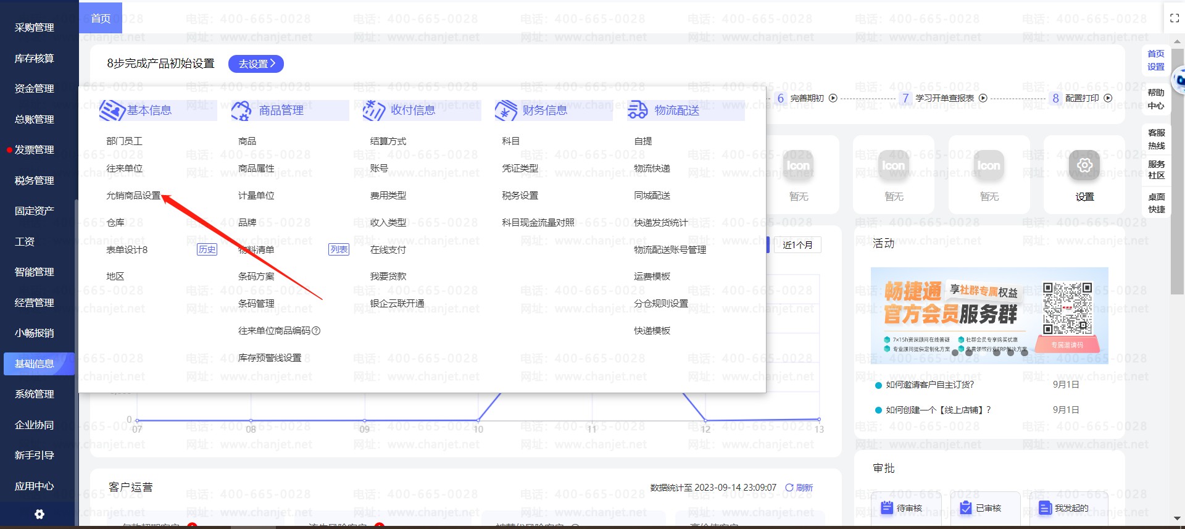Go to 总账管理 module
Image resolution: width=1185 pixels, height=529 pixels.
coord(35,120)
